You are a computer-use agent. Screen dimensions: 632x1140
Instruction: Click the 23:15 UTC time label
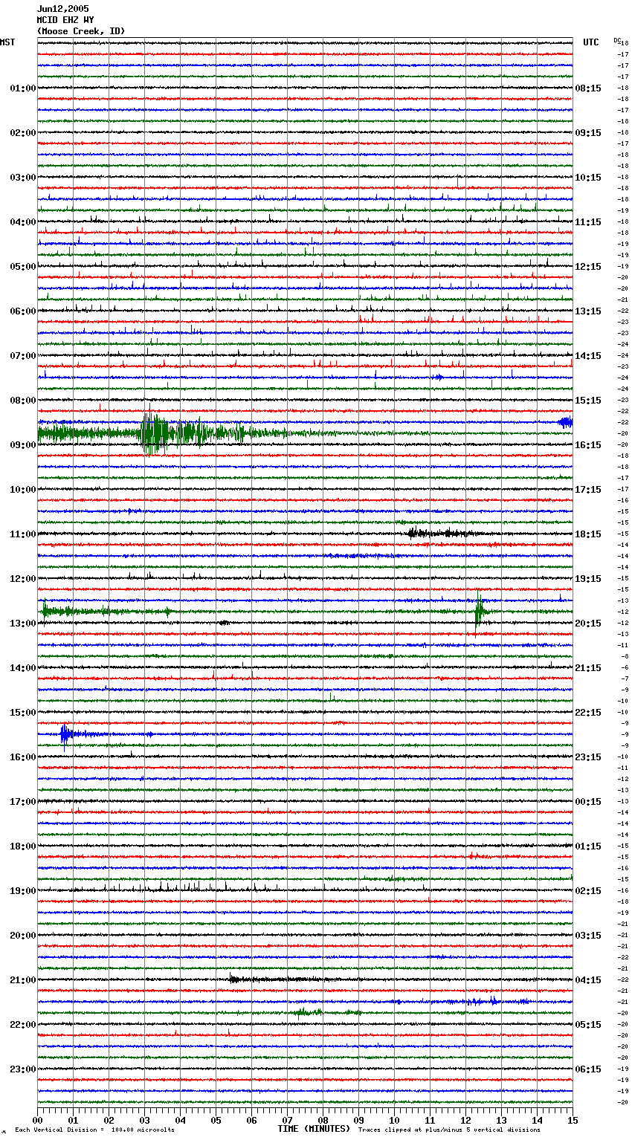[588, 757]
